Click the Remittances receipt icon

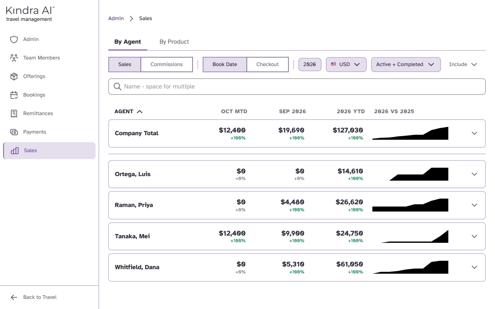pyautogui.click(x=14, y=113)
